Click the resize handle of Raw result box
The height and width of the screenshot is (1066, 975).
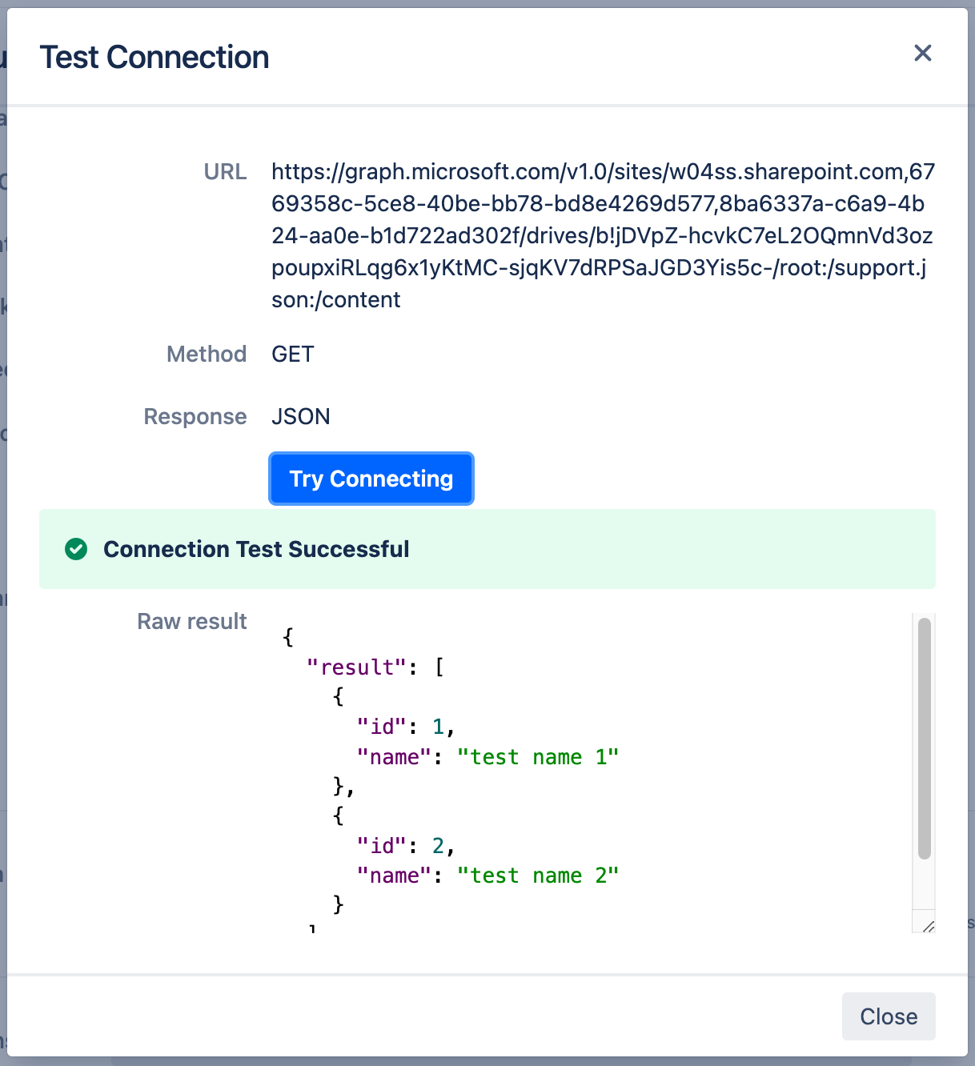click(927, 925)
